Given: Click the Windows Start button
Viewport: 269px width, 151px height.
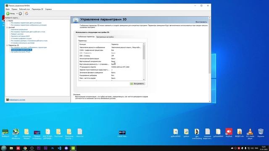Looking at the screenshot, I should 4,148.
